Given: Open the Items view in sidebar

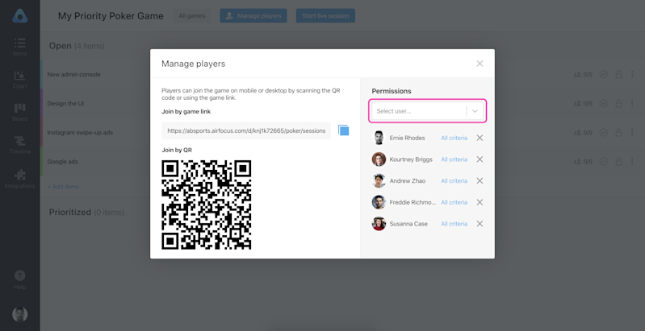Looking at the screenshot, I should (x=19, y=47).
